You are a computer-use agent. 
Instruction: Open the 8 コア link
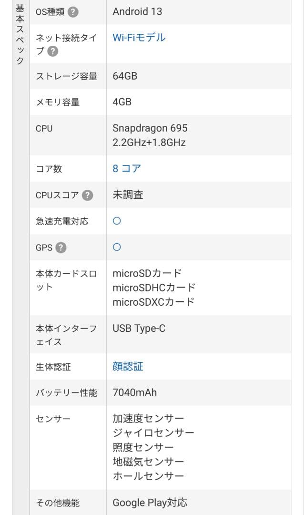tap(125, 168)
